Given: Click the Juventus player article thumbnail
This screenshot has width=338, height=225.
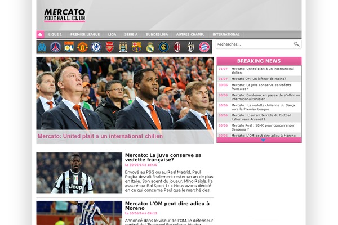Looking at the screenshot, I should click(x=79, y=173).
